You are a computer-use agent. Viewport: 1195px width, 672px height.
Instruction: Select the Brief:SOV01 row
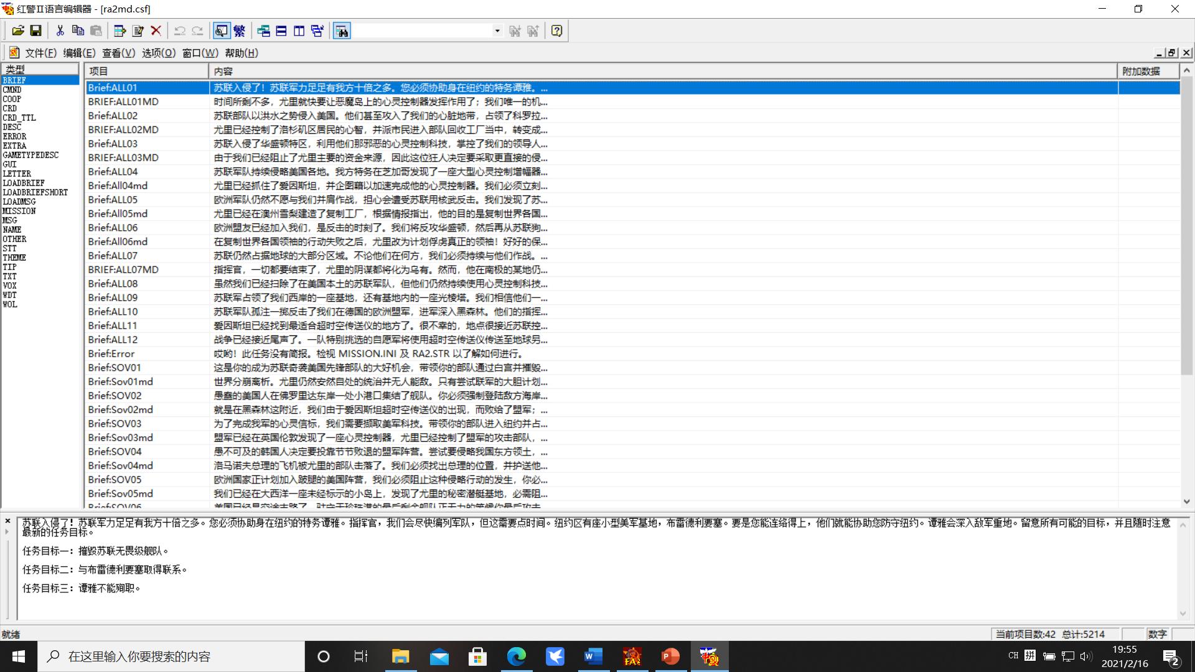pyautogui.click(x=115, y=368)
